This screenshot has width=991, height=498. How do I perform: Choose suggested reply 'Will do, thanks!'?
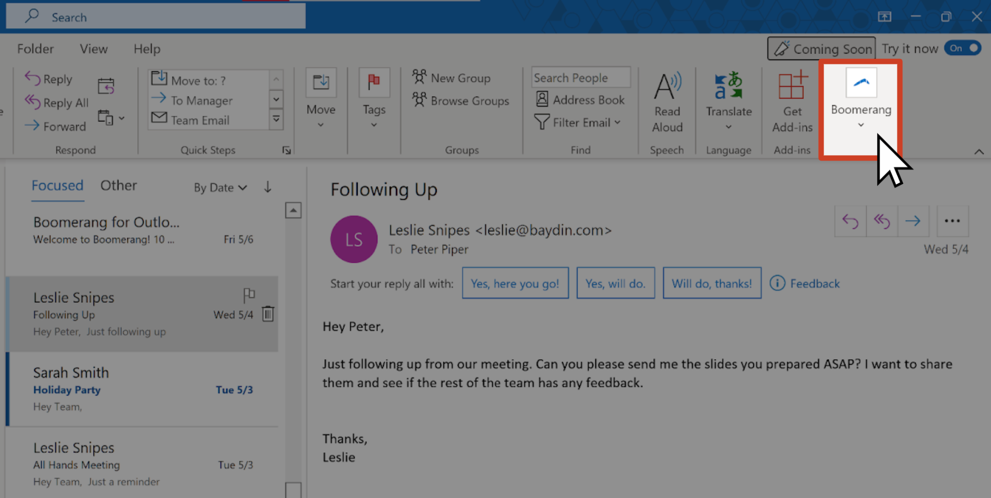[712, 283]
